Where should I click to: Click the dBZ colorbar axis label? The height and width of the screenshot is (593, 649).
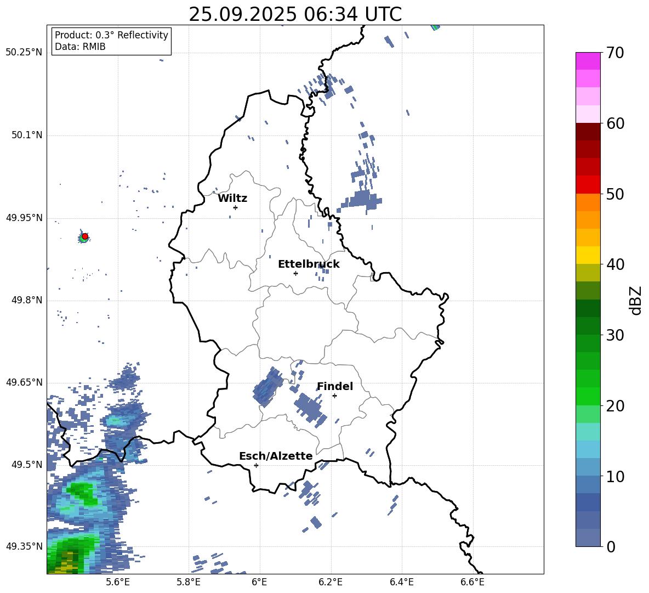coord(635,300)
